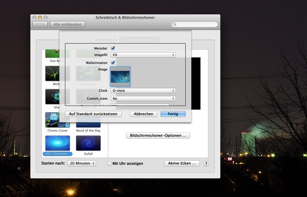Click the 'Starten nach:' label
This screenshot has width=307, height=197.
(x=53, y=163)
